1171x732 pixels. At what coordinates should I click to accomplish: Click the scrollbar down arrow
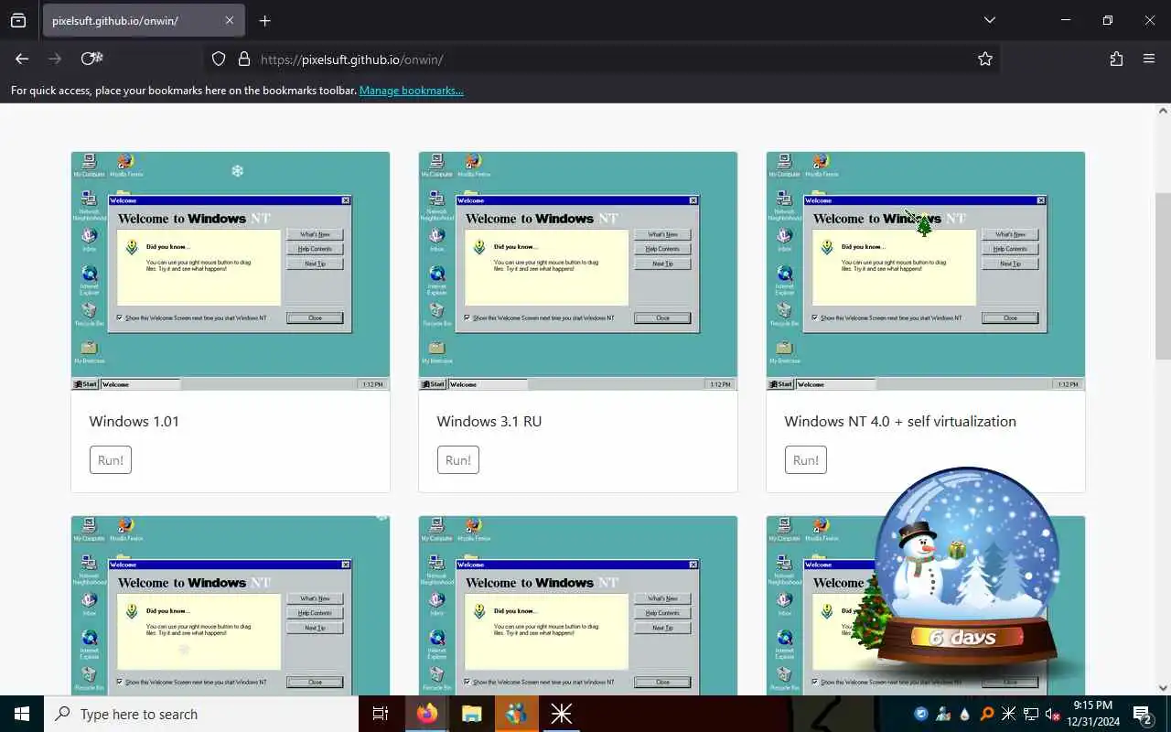click(x=1163, y=688)
